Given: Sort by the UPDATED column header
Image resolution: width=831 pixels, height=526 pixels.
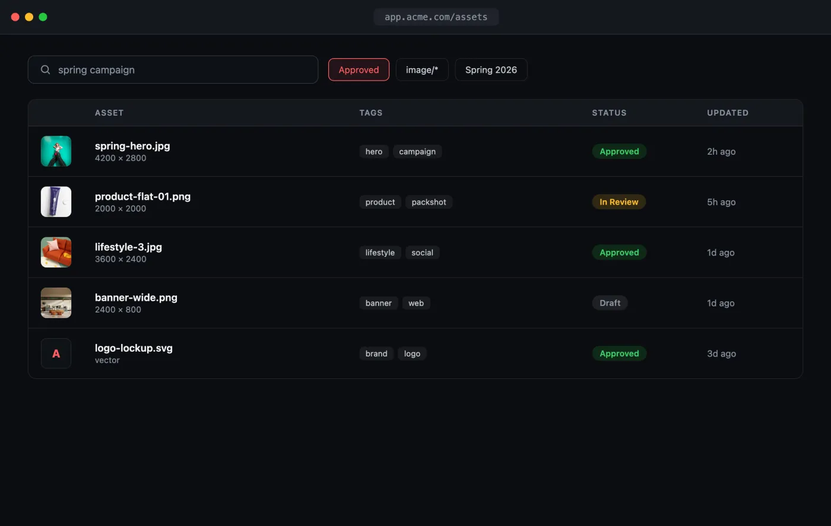Looking at the screenshot, I should (x=728, y=113).
